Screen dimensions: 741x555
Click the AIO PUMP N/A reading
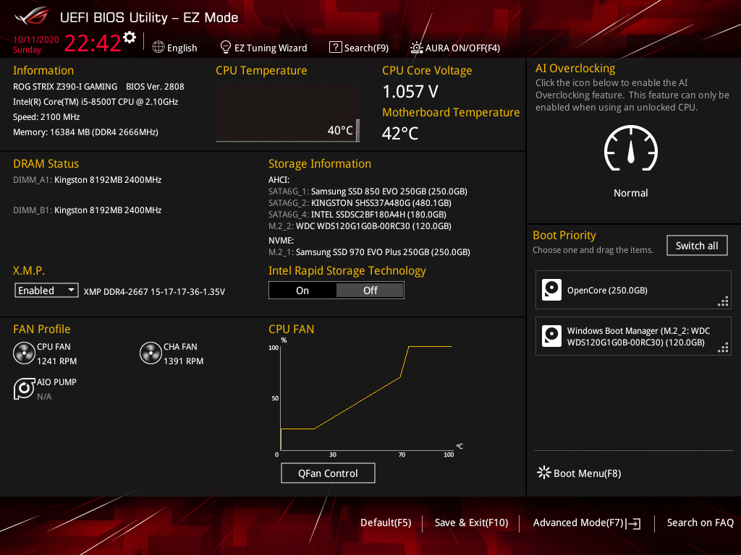44,397
